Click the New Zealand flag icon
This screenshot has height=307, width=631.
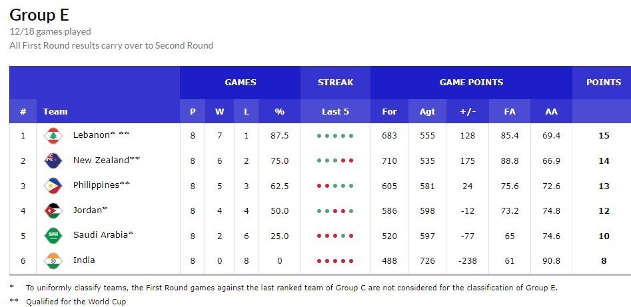(53, 160)
